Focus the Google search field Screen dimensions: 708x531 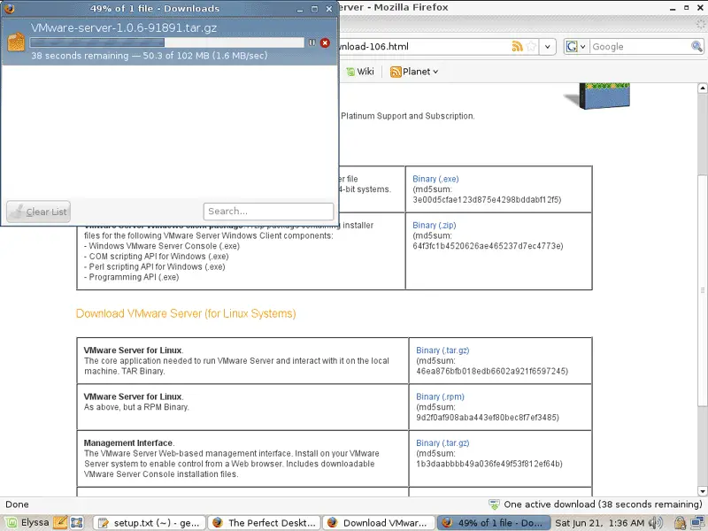640,47
